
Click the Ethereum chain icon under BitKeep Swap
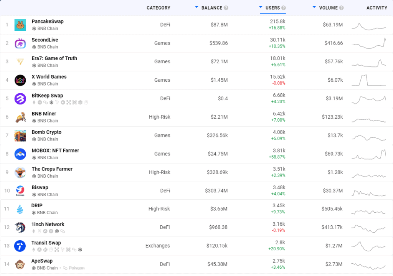[34, 102]
